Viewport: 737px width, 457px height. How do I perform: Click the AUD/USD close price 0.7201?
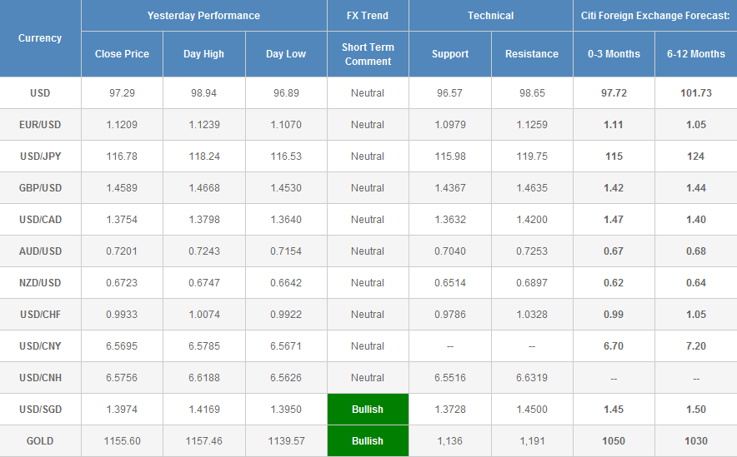(x=122, y=251)
